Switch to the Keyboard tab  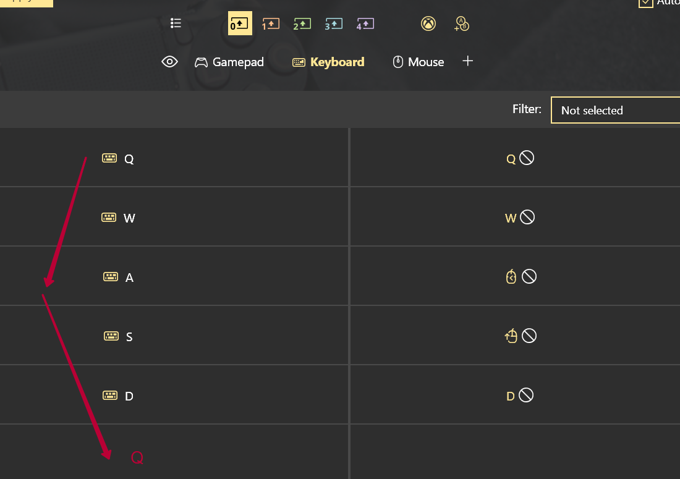click(328, 62)
